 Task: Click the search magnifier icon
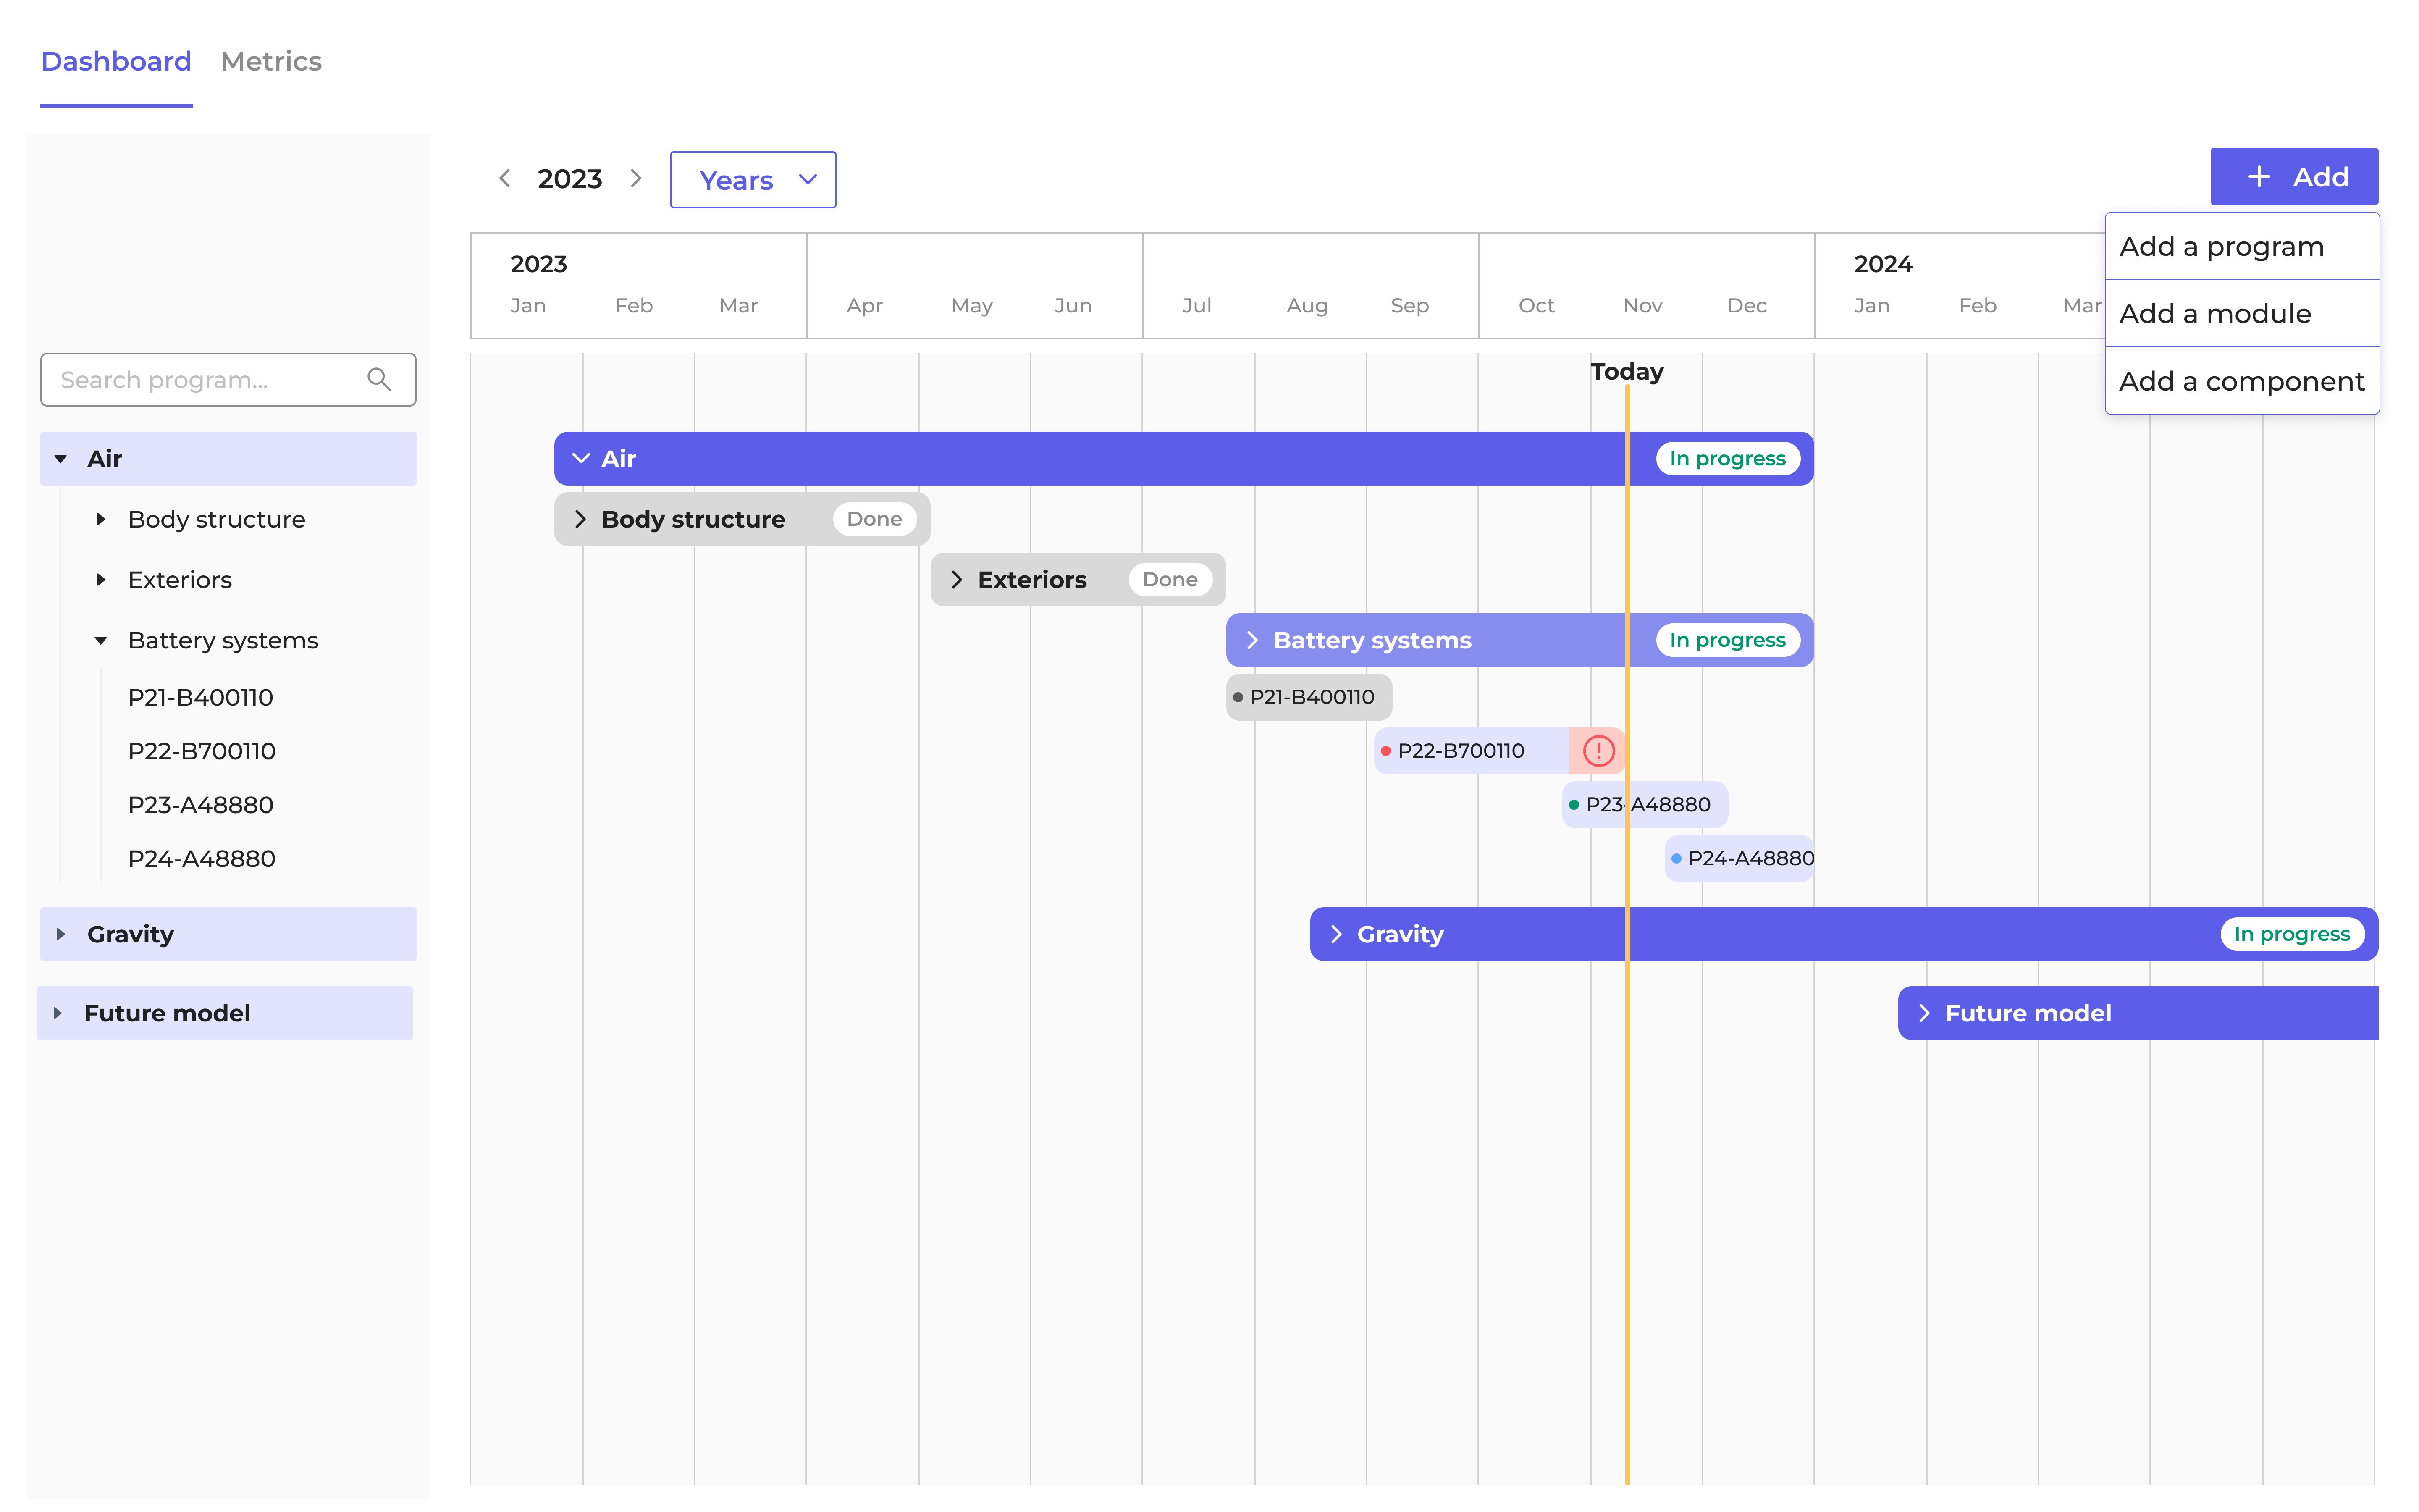point(379,379)
